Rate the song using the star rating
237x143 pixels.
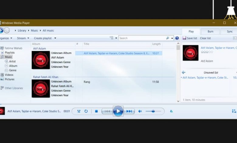click(207, 52)
